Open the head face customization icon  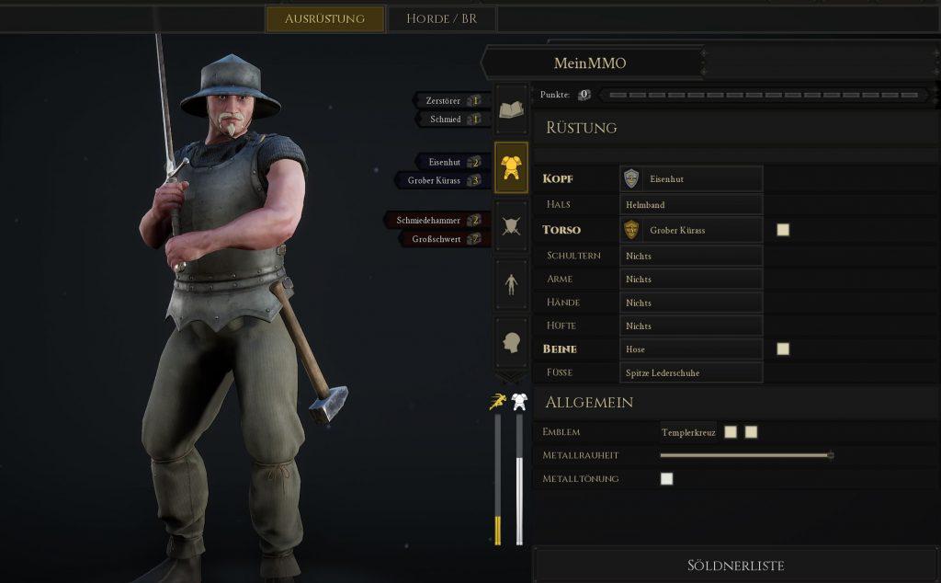pyautogui.click(x=511, y=343)
